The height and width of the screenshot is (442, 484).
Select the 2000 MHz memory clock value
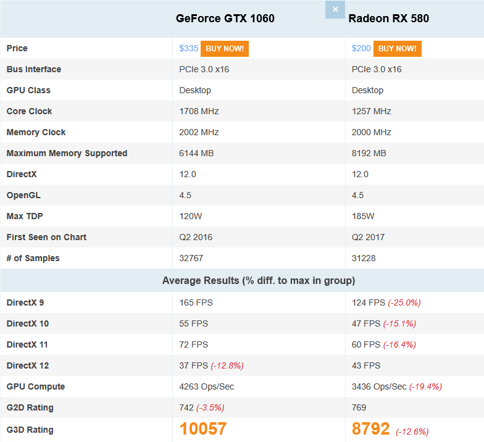(372, 132)
